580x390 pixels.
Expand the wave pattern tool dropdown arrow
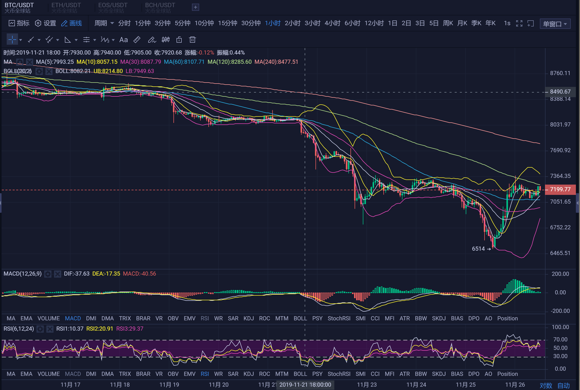pos(113,40)
